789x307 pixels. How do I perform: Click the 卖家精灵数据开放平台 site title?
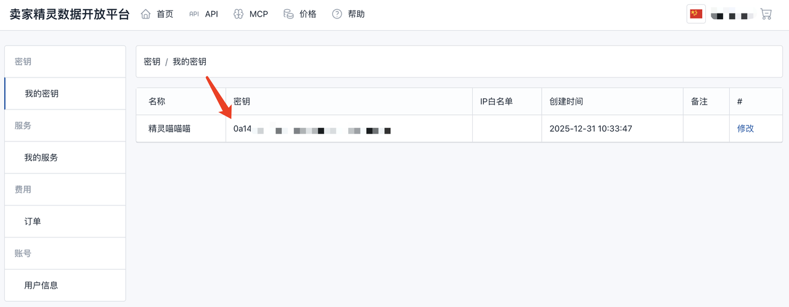coord(70,15)
